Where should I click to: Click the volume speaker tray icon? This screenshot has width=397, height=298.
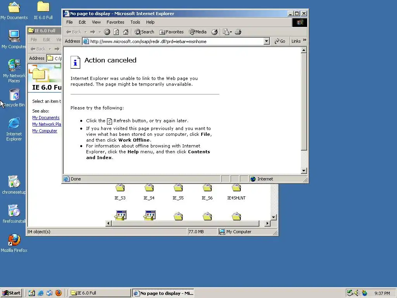click(x=357, y=293)
